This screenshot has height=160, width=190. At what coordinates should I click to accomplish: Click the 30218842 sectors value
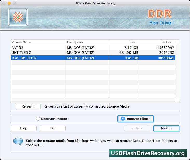(x=166, y=58)
